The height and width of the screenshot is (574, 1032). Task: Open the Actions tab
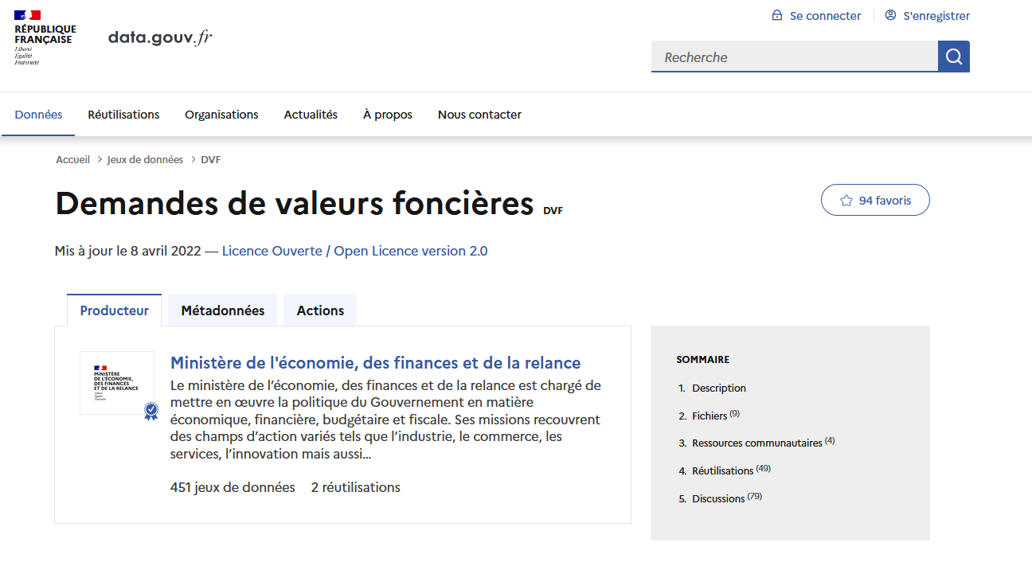pyautogui.click(x=320, y=310)
